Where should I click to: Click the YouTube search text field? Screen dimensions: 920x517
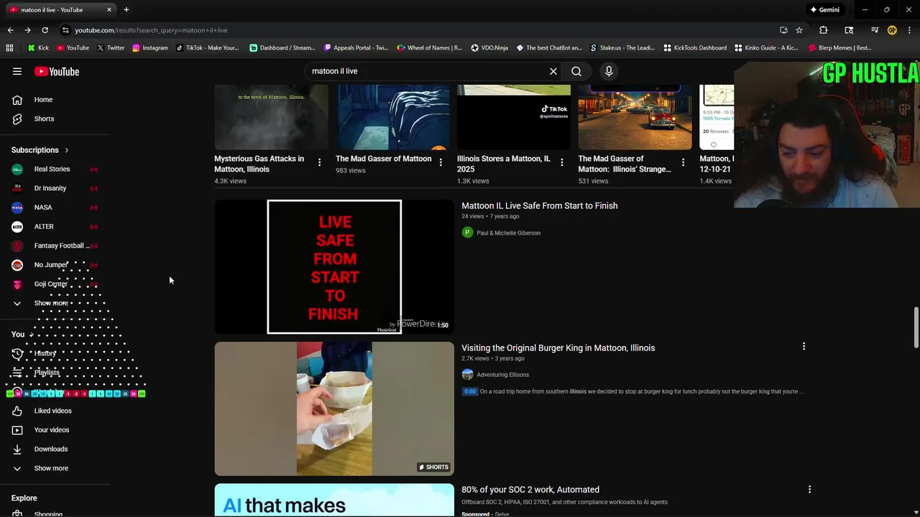tap(427, 71)
